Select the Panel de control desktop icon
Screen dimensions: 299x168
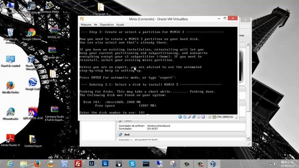pyautogui.click(x=10, y=61)
